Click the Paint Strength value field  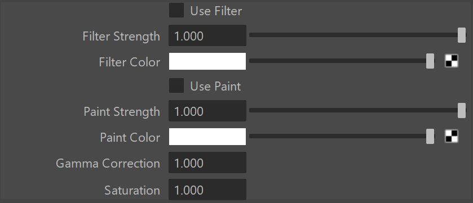[207, 111]
